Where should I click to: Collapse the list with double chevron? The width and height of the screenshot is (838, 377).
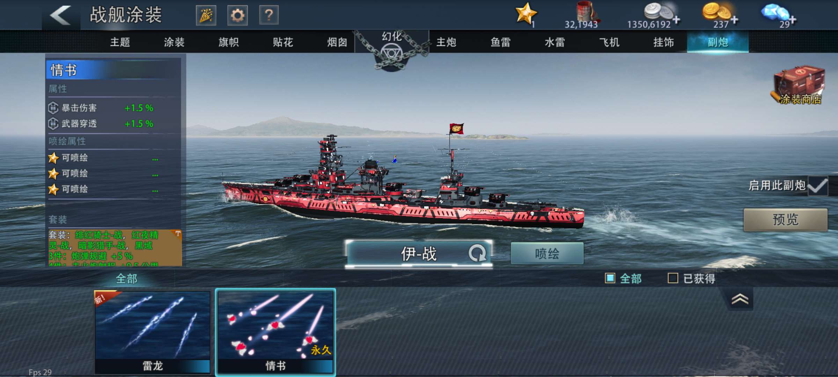[740, 299]
